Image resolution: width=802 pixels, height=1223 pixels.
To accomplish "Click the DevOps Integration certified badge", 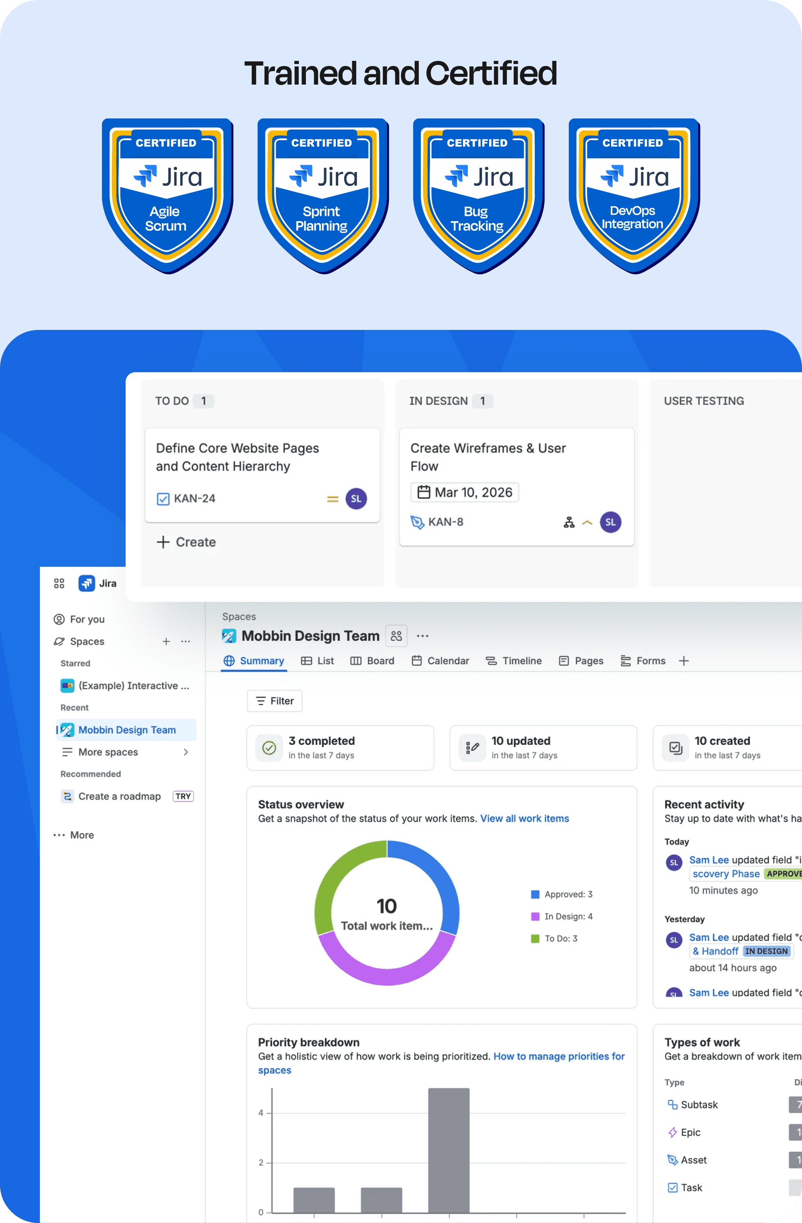I will 634,196.
